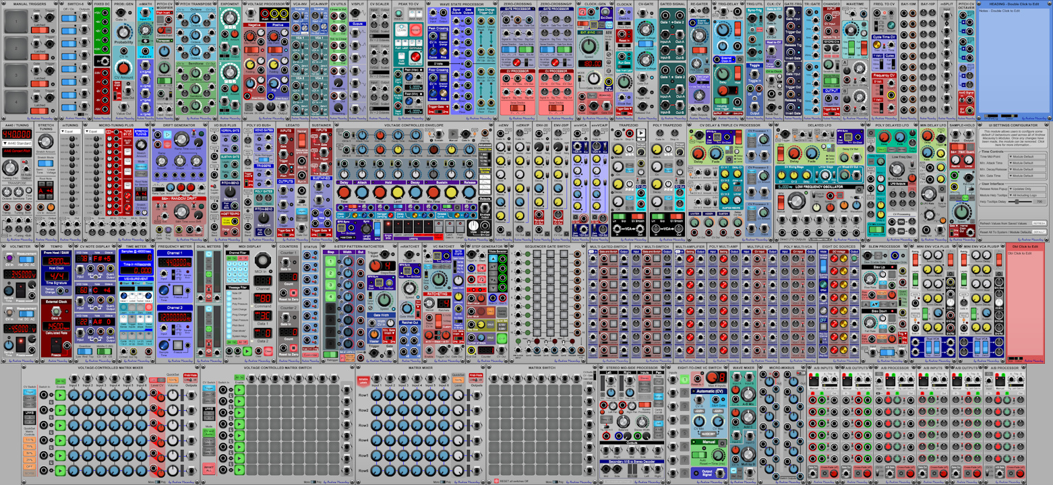
Task: Click the Run play icon on MIDI Display
Action: pos(247,351)
